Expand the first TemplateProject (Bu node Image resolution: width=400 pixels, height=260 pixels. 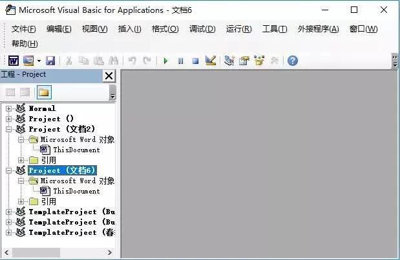[8, 212]
